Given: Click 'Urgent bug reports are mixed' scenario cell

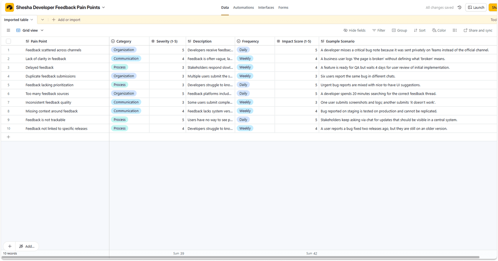Looking at the screenshot, I should (408, 85).
